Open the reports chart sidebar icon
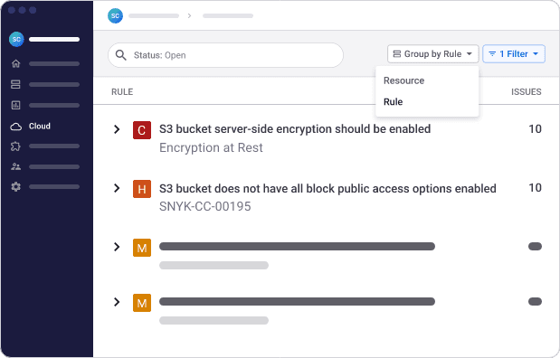The height and width of the screenshot is (358, 560). pos(15,105)
